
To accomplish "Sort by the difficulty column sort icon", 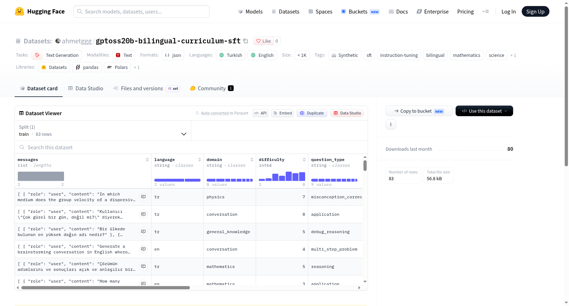I will (304, 160).
